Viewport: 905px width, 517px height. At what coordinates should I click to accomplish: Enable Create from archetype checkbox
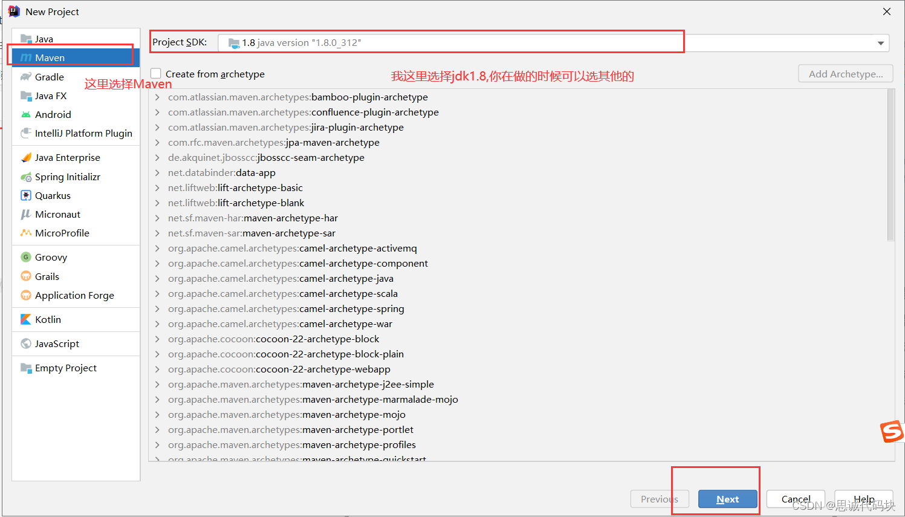tap(156, 74)
